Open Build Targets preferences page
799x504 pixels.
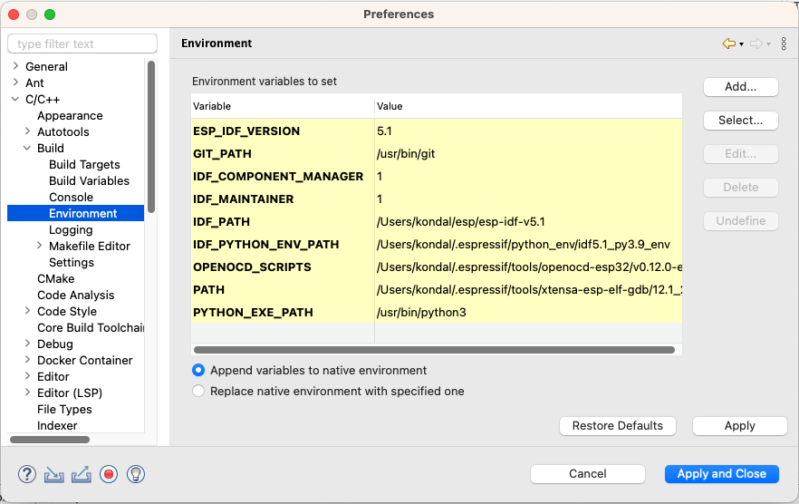84,164
